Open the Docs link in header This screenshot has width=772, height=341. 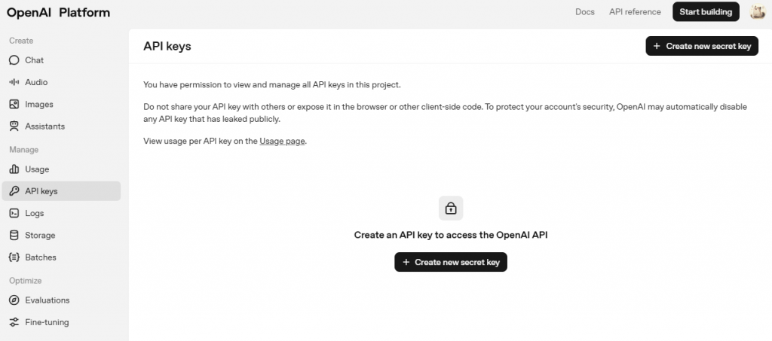585,12
